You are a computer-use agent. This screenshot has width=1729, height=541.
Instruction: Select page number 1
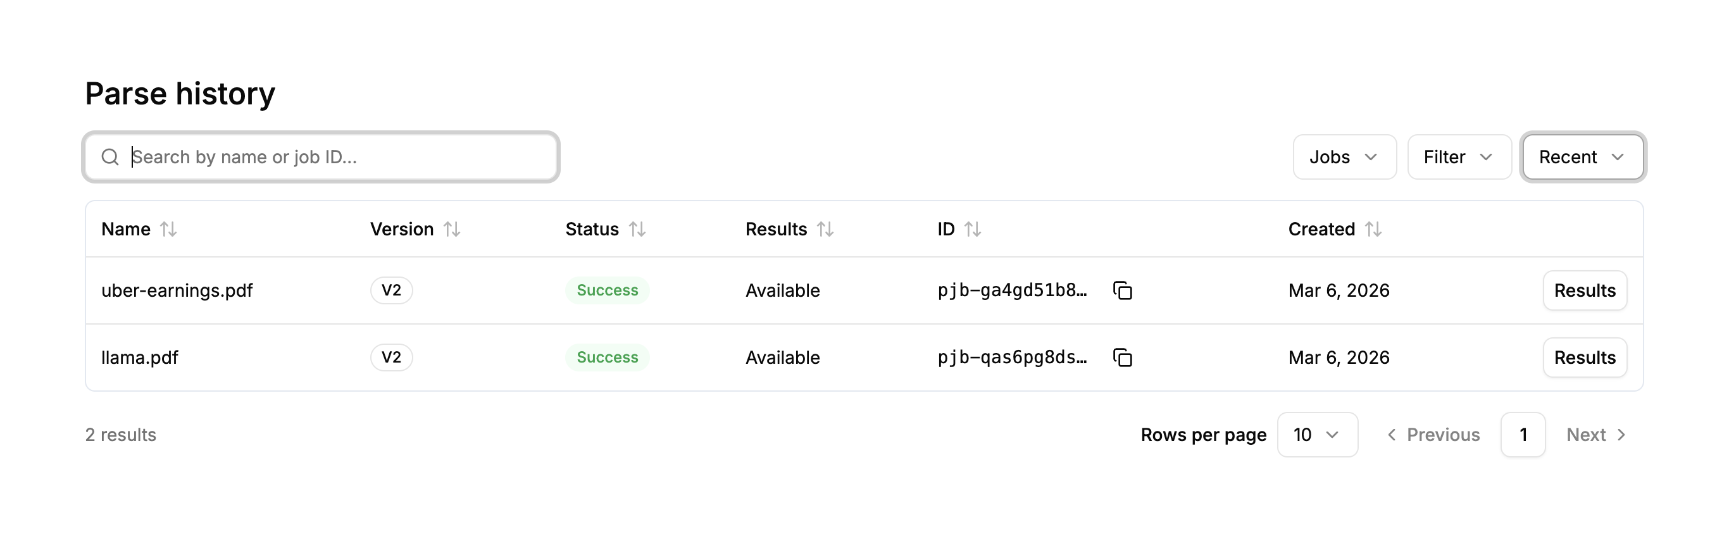(1522, 435)
